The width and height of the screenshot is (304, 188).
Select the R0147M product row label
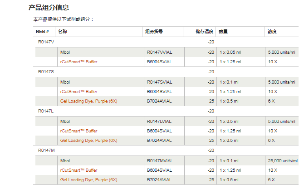(46, 150)
